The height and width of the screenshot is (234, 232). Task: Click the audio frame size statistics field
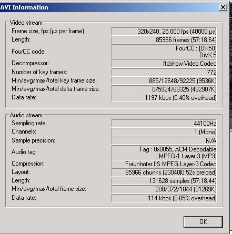164,189
